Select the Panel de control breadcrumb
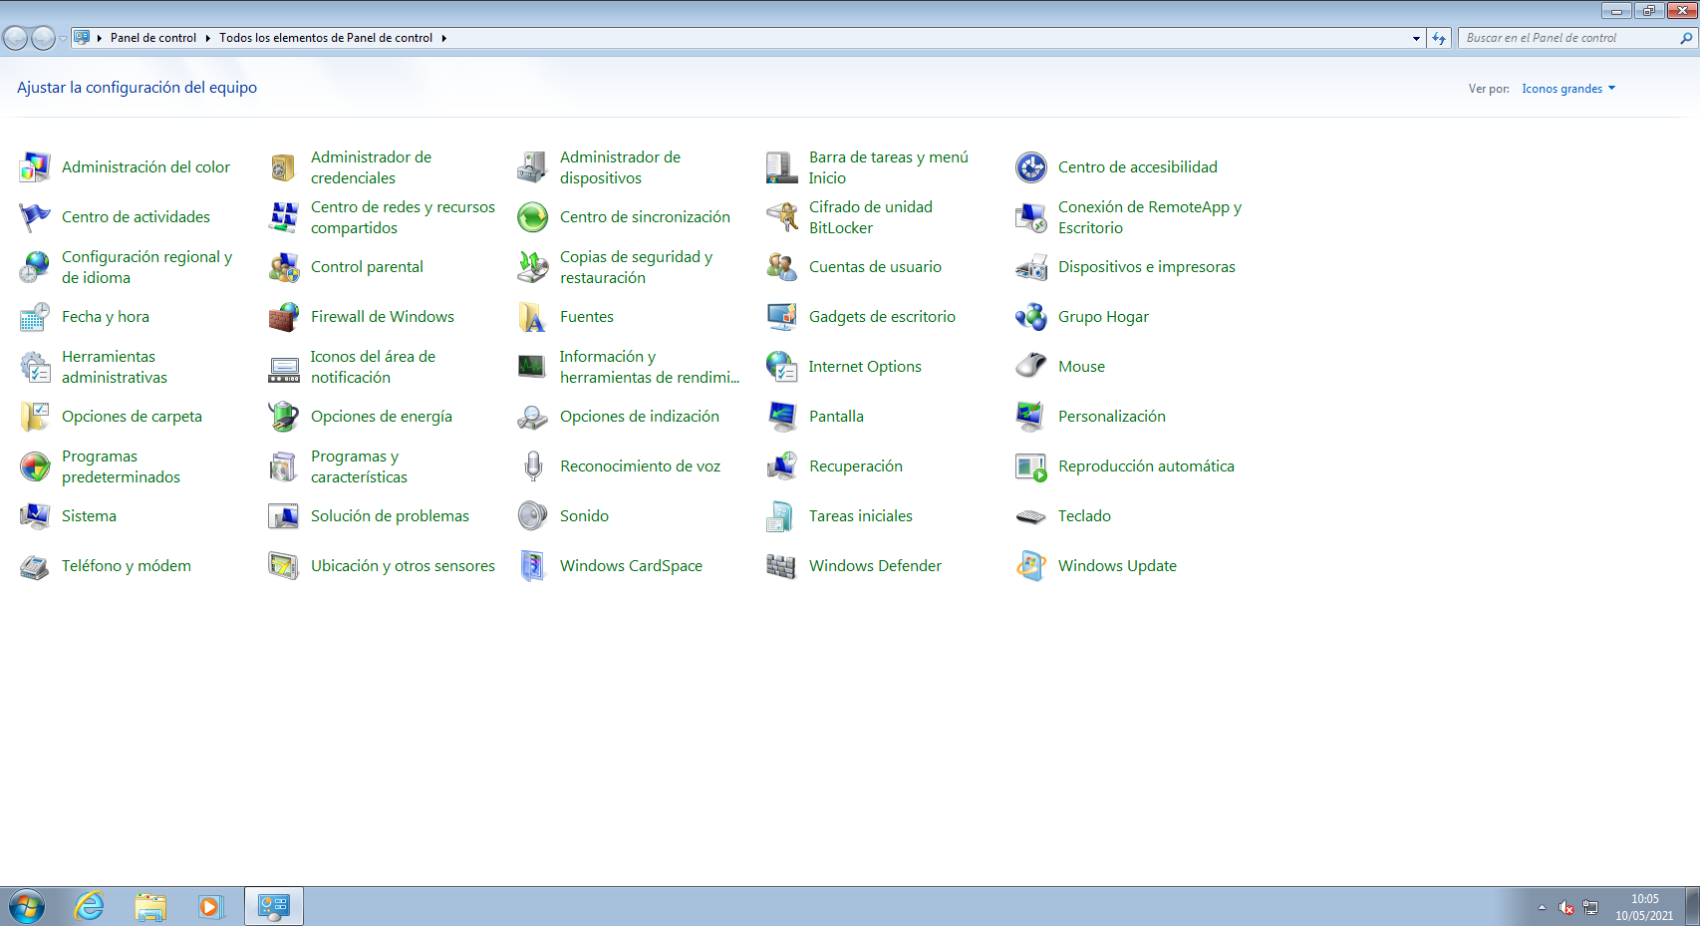The image size is (1700, 926). tap(153, 38)
